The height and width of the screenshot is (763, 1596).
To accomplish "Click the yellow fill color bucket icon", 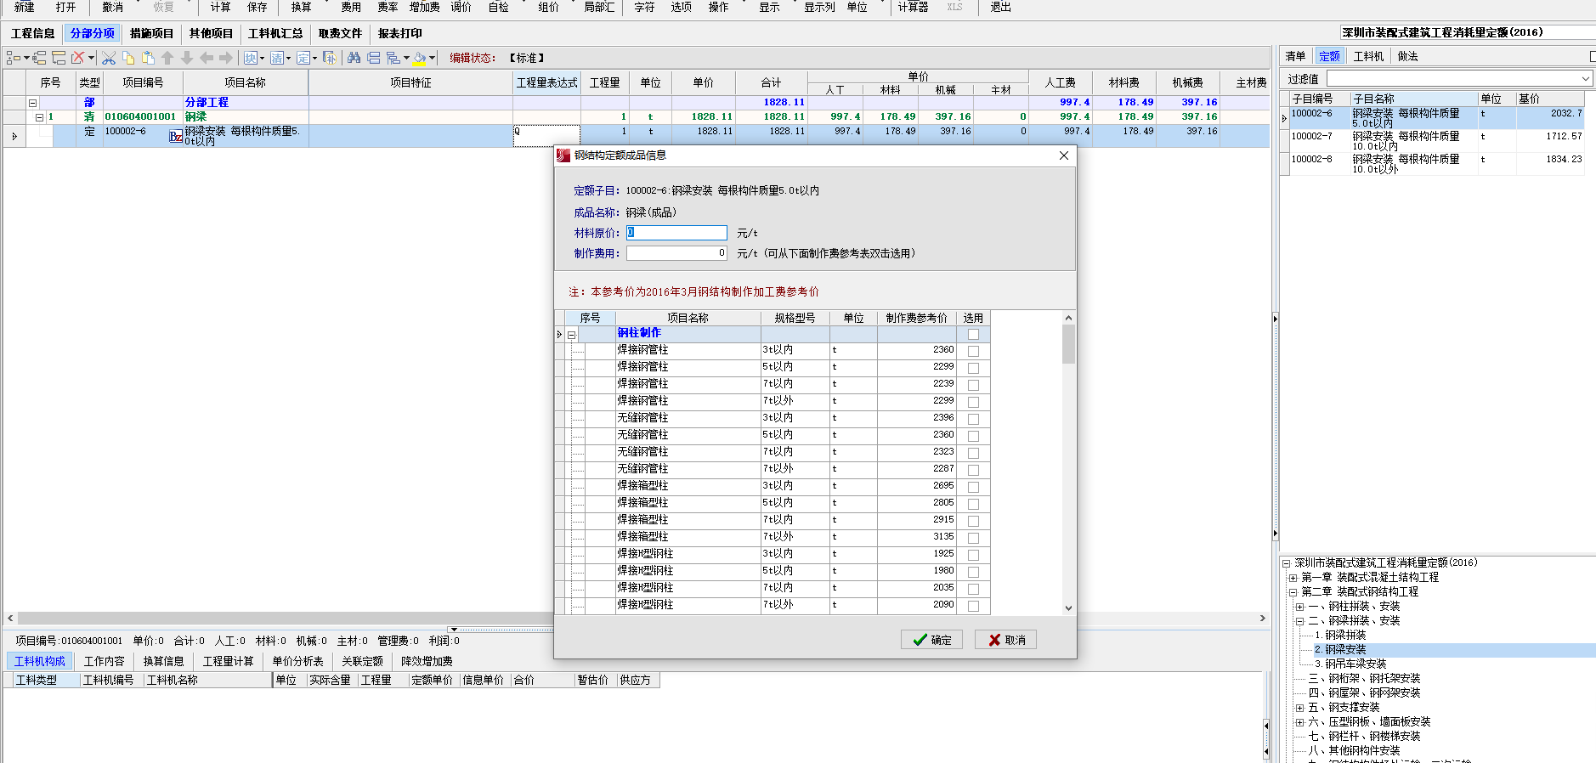I will (419, 58).
